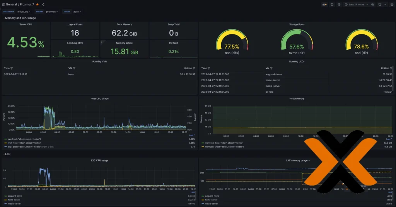The width and height of the screenshot is (396, 207).
Task: Click the Add panel icon
Action: point(324,5)
